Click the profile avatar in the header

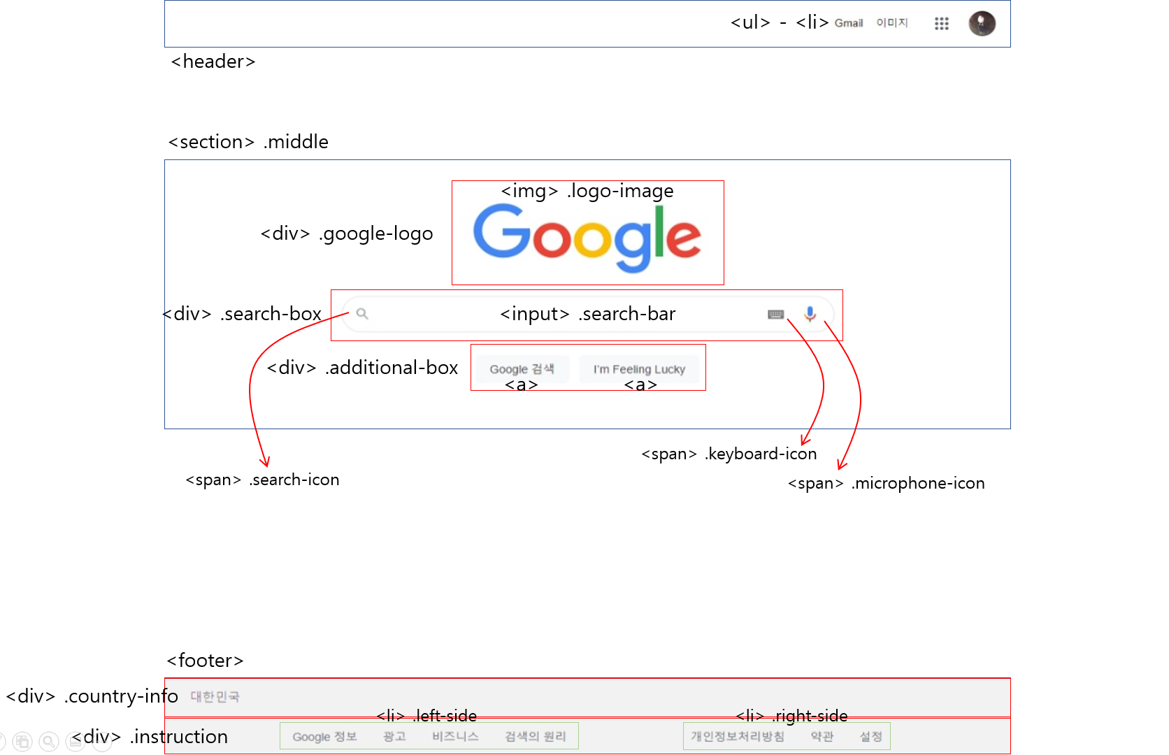tap(982, 24)
